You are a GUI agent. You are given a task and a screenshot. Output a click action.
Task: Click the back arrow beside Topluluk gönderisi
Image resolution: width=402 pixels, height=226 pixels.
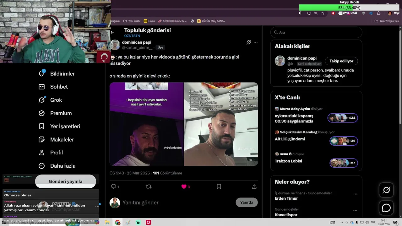(x=112, y=32)
